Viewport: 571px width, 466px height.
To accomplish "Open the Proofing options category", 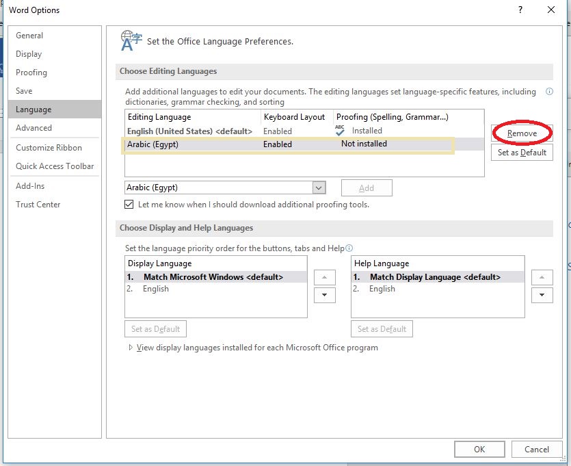I will point(55,73).
